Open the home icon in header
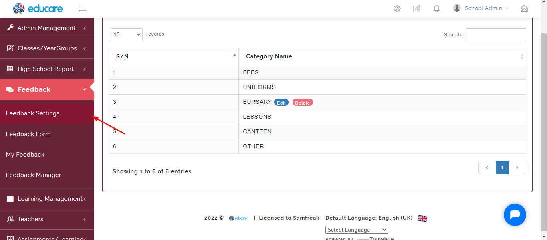Screen dimensions: 547x240 click(524, 8)
